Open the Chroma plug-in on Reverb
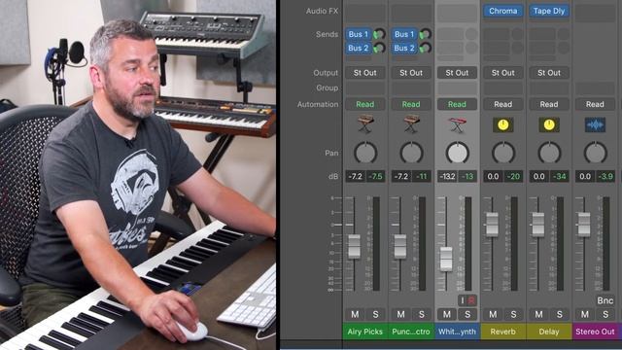Viewport: 622px width, 350px height. [503, 11]
